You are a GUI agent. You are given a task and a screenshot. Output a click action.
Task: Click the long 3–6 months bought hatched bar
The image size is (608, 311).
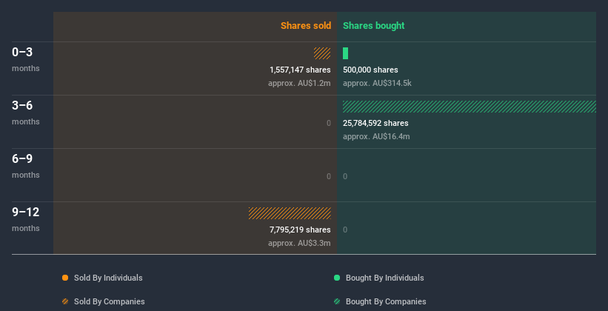click(470, 107)
